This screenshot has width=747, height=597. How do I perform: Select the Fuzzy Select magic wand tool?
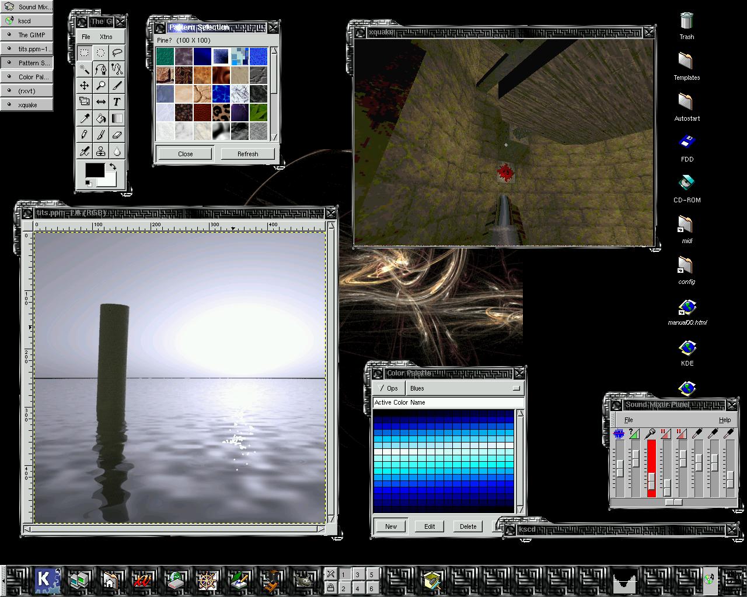(85, 69)
